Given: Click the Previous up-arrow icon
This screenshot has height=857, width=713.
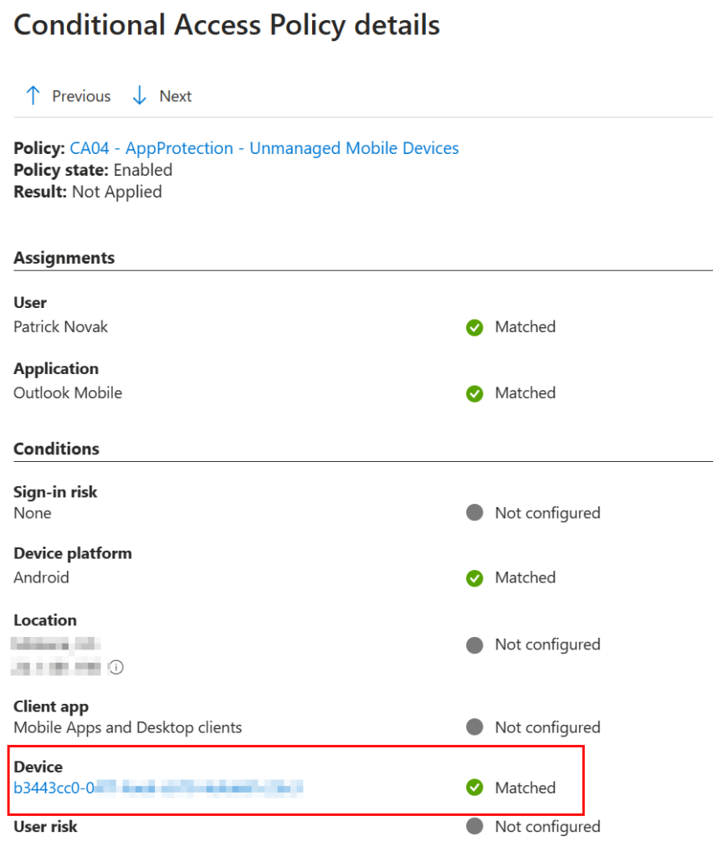Looking at the screenshot, I should 33,95.
